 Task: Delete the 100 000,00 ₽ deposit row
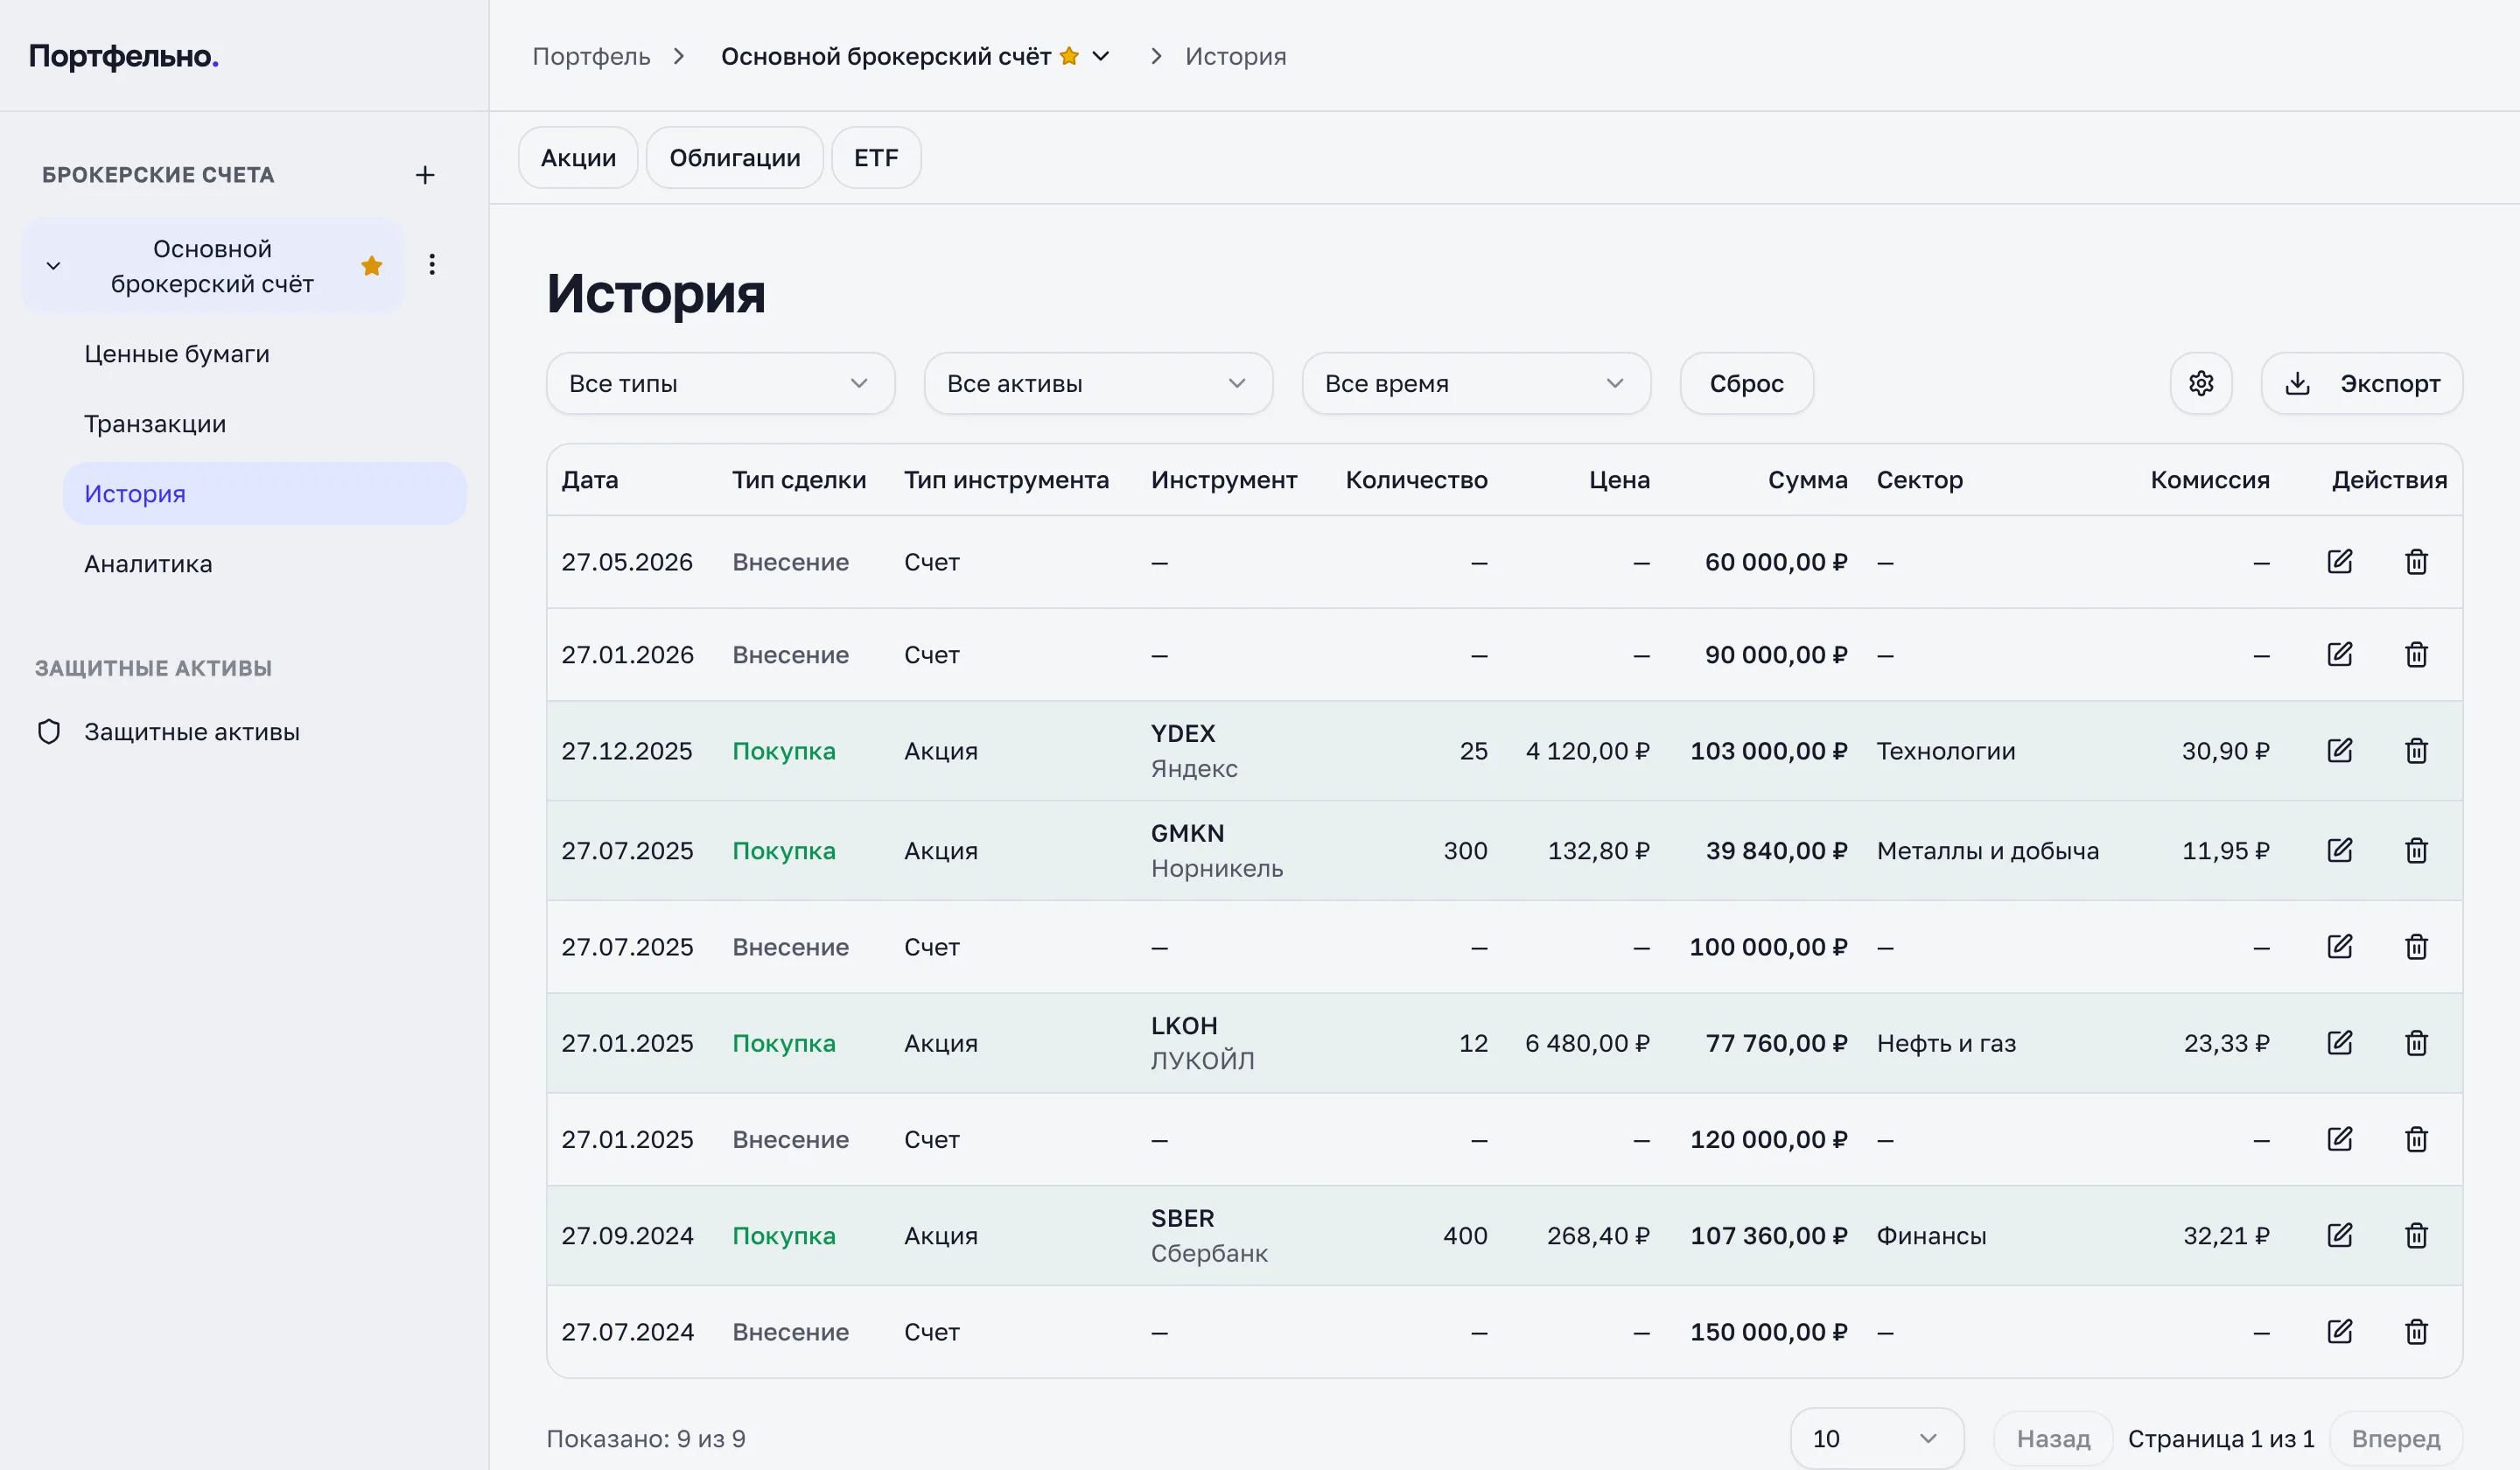pos(2416,946)
